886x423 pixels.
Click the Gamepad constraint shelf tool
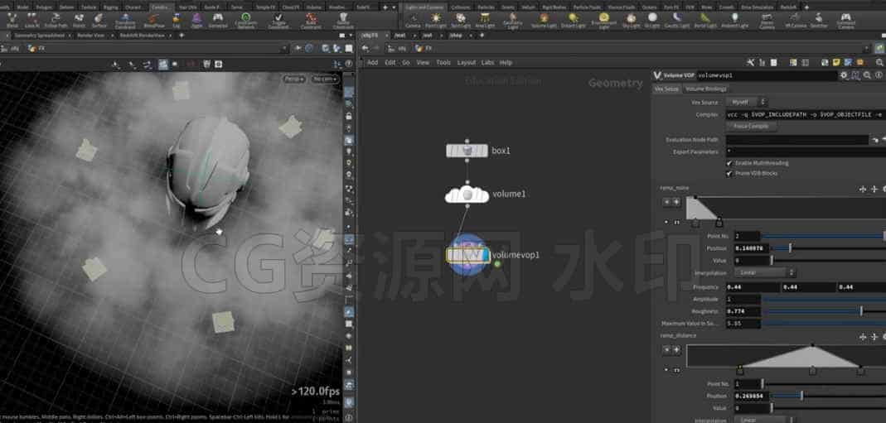(218, 21)
